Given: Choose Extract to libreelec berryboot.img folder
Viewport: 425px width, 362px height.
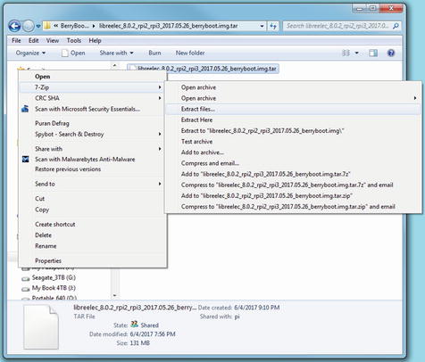Looking at the screenshot, I should (x=293, y=131).
